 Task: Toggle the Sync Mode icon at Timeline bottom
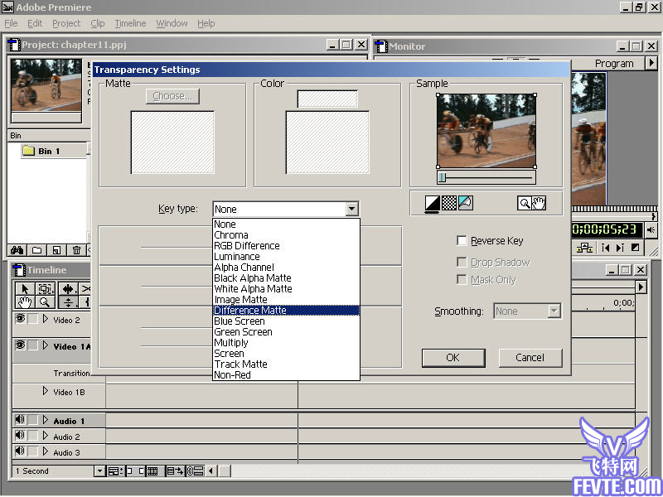[x=195, y=470]
